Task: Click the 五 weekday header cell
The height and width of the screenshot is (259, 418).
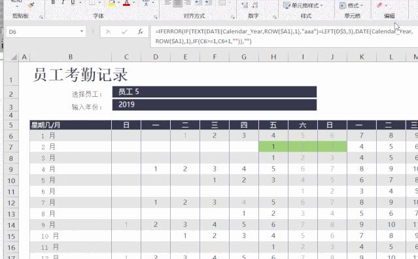Action: pos(273,125)
